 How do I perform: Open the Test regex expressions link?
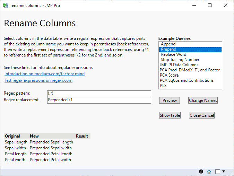pos(38,80)
